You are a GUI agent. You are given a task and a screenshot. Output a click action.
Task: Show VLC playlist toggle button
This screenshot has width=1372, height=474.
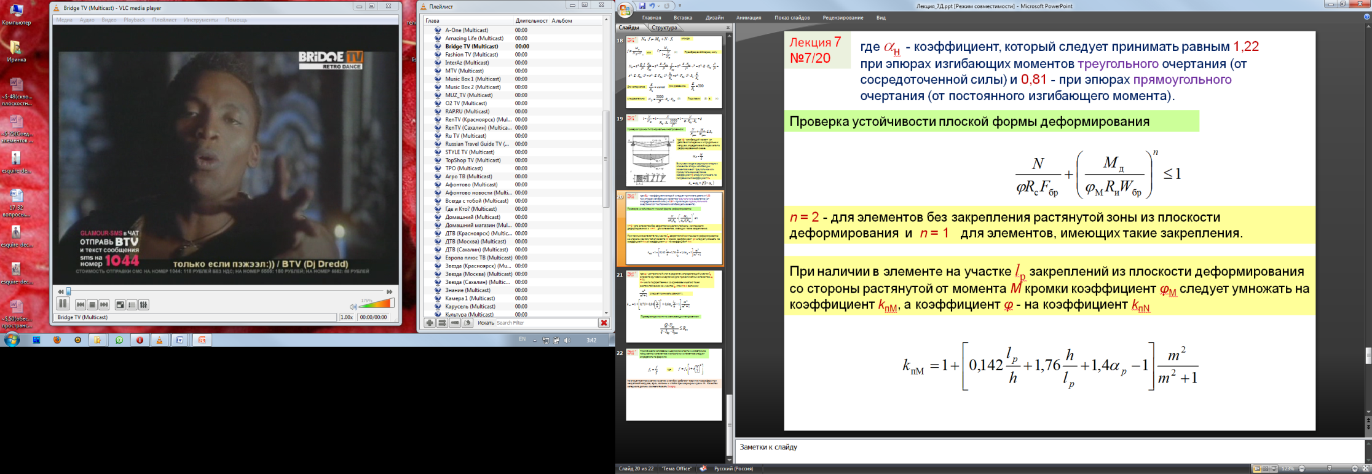(x=132, y=305)
